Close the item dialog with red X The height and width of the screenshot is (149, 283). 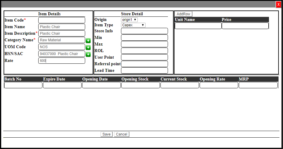(279, 4)
